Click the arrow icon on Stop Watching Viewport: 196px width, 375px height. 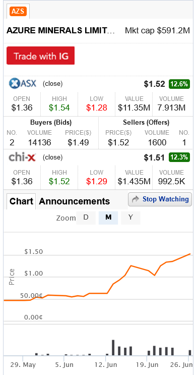click(136, 199)
